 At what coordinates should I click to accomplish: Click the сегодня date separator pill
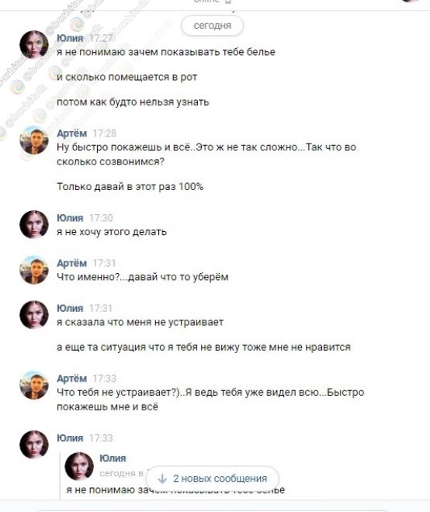tap(213, 25)
